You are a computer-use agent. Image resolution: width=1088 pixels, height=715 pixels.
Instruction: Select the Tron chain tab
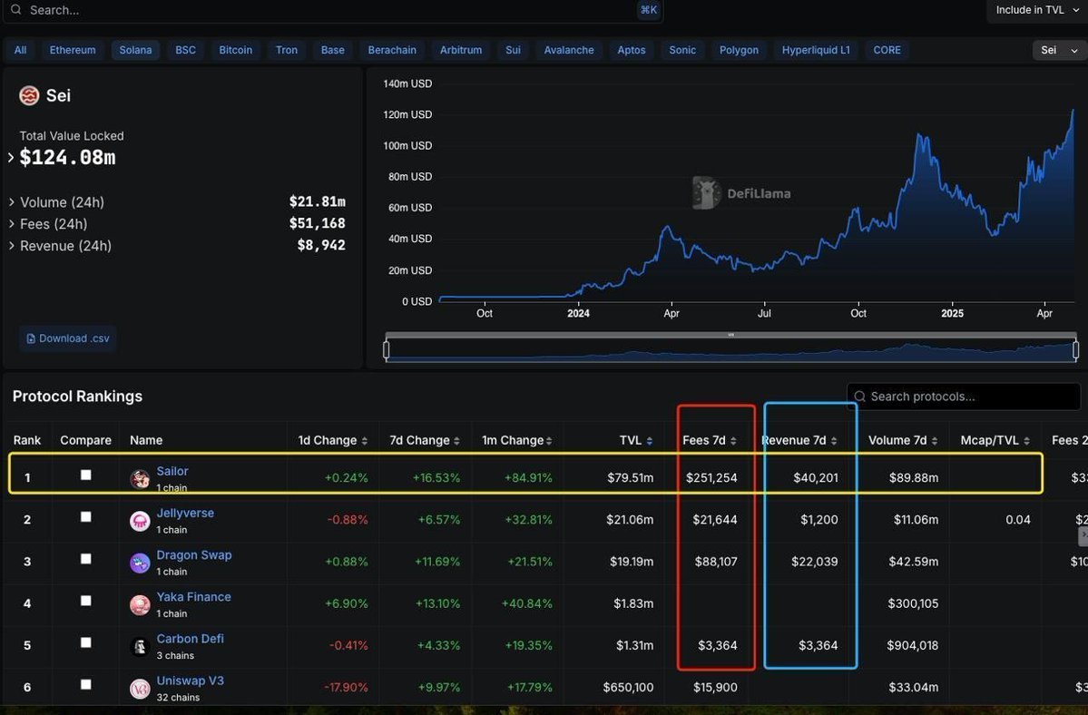click(287, 50)
